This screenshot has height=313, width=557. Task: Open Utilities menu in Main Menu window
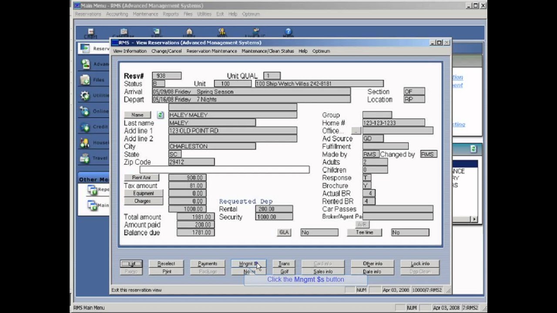(204, 14)
